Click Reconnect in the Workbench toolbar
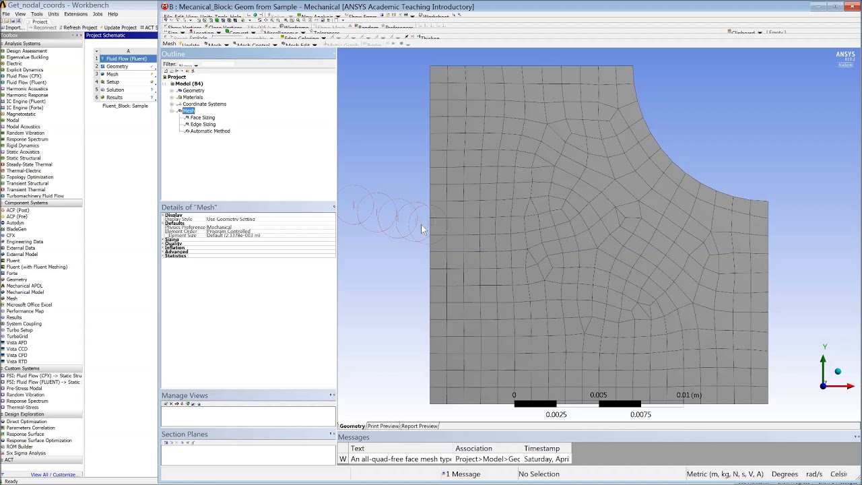 [x=44, y=28]
